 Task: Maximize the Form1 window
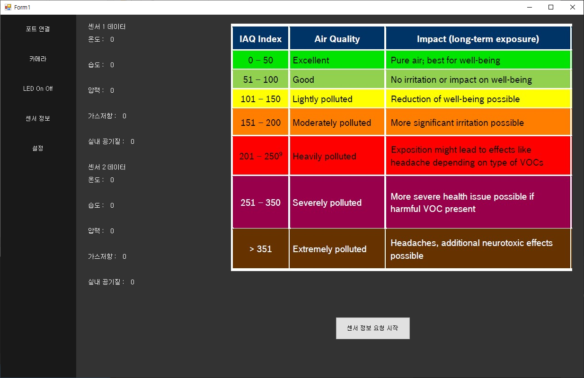pos(551,7)
